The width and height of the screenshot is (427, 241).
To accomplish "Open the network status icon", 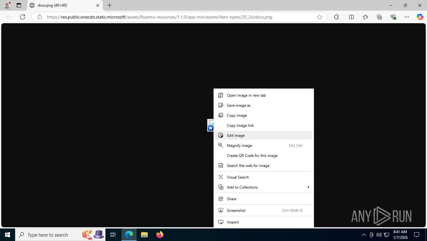I will click(x=386, y=235).
